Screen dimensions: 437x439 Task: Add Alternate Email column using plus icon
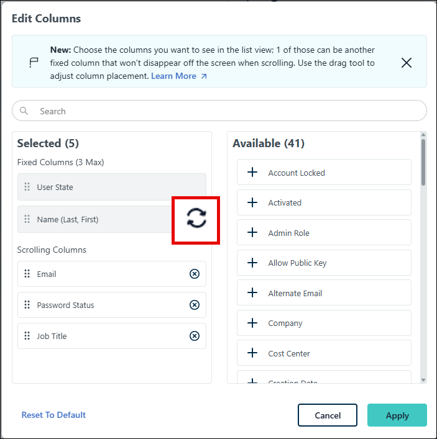252,292
